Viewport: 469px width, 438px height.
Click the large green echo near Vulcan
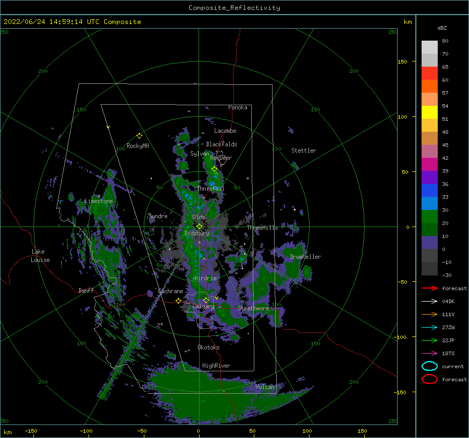click(x=206, y=395)
